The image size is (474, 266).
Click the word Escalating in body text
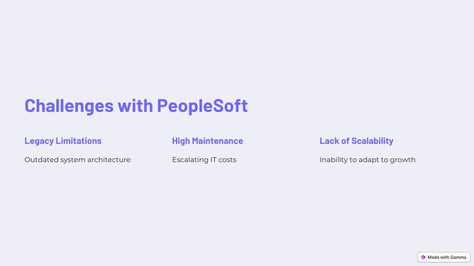point(189,160)
